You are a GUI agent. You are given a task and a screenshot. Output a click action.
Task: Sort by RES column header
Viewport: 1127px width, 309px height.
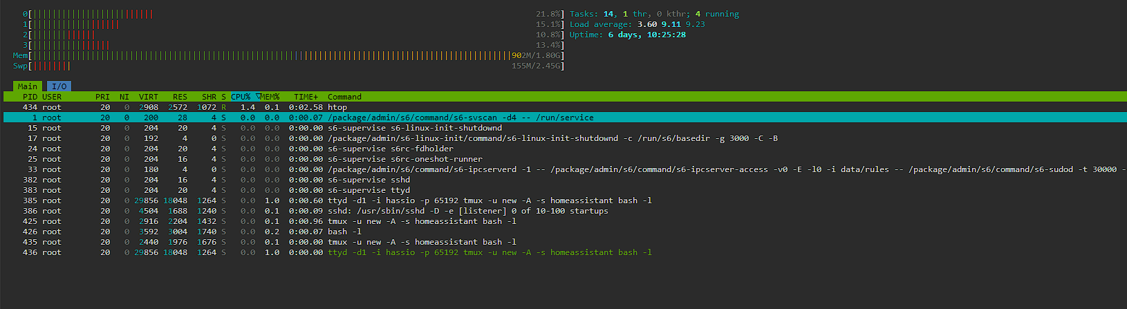(x=180, y=97)
